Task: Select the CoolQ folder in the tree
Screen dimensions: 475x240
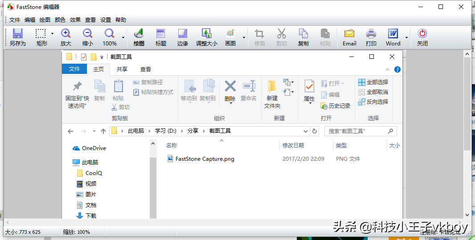Action: tap(90, 173)
